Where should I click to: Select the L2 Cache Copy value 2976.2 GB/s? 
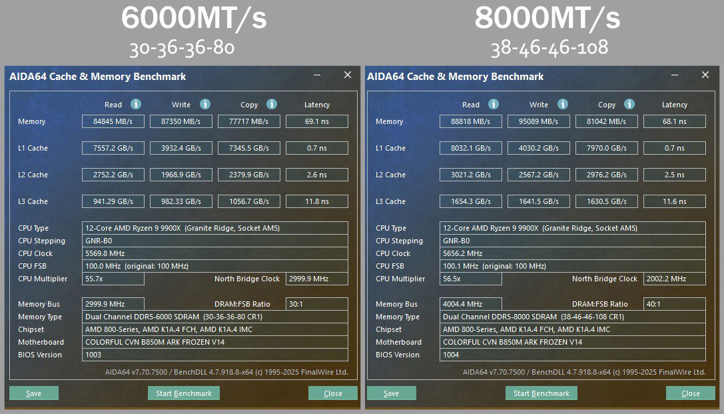click(607, 175)
